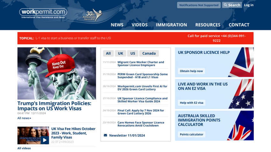
Task: Click the newsletter envelope icon
Action: [x=106, y=135]
